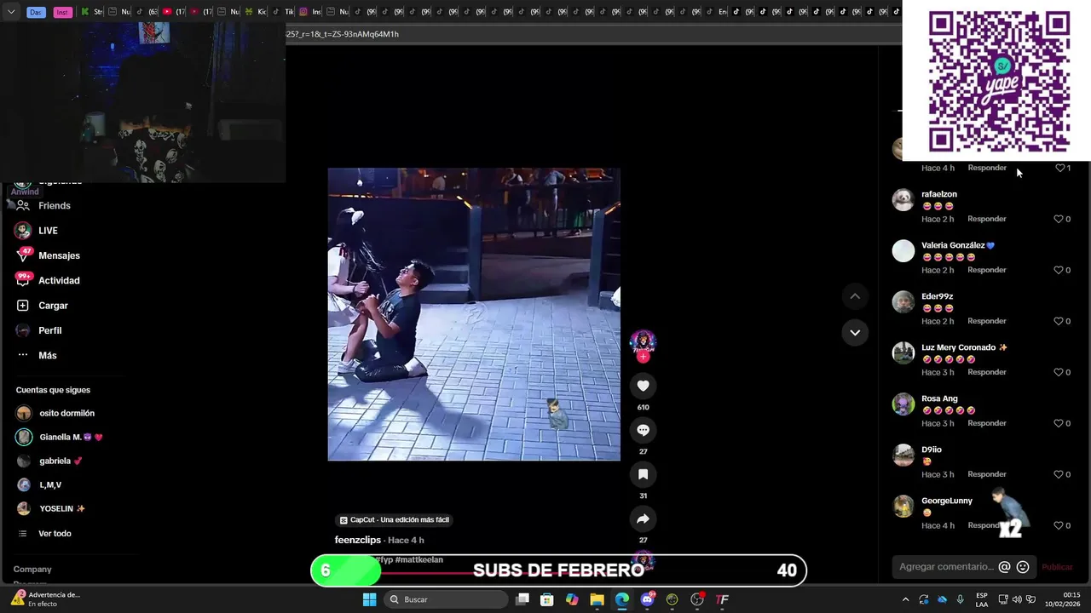Open comments via the speech bubble icon
This screenshot has height=613, width=1091.
[x=643, y=430]
